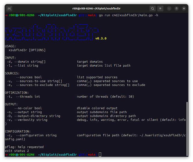Image resolution: width=193 pixels, height=162 pixels.
Task: Click the 'INPUT:' section heading
Action: click(11, 58)
